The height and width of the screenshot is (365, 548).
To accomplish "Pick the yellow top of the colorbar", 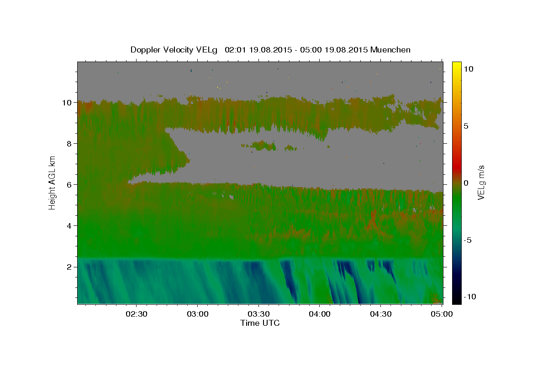I will coord(457,66).
